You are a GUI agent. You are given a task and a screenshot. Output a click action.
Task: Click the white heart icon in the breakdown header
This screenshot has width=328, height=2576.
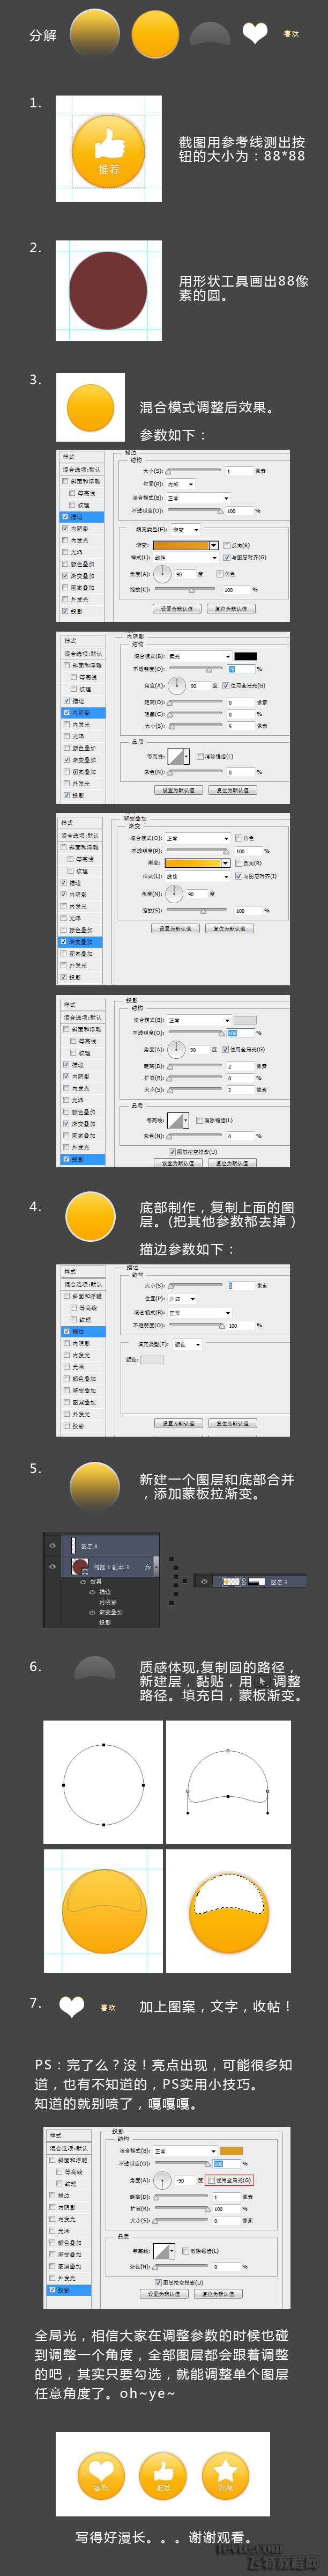point(255,33)
